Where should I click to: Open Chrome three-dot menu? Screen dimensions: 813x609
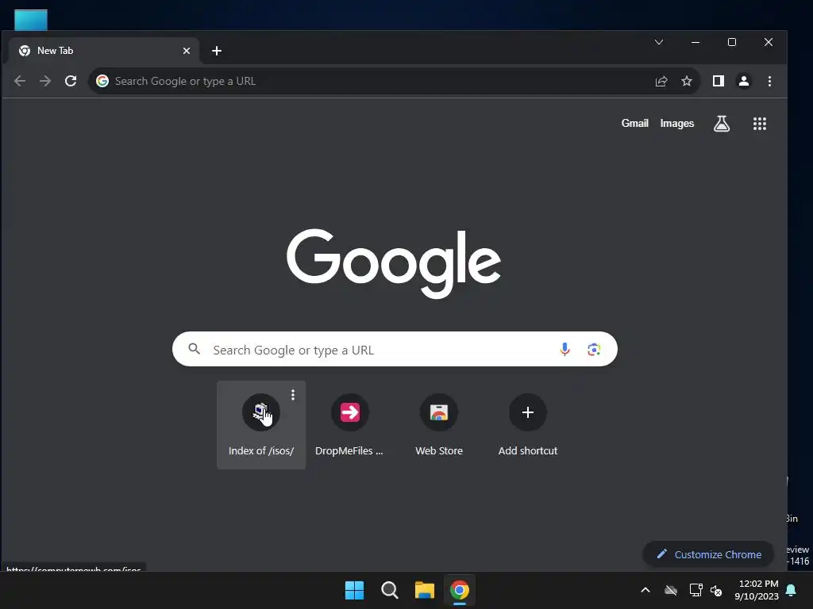point(769,81)
